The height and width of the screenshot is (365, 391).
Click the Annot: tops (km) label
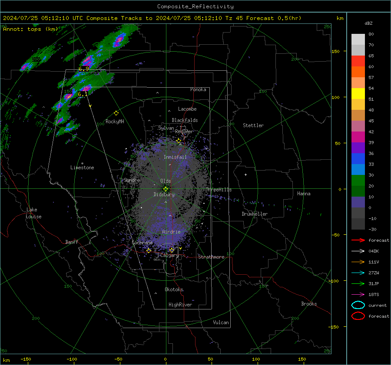(x=30, y=29)
